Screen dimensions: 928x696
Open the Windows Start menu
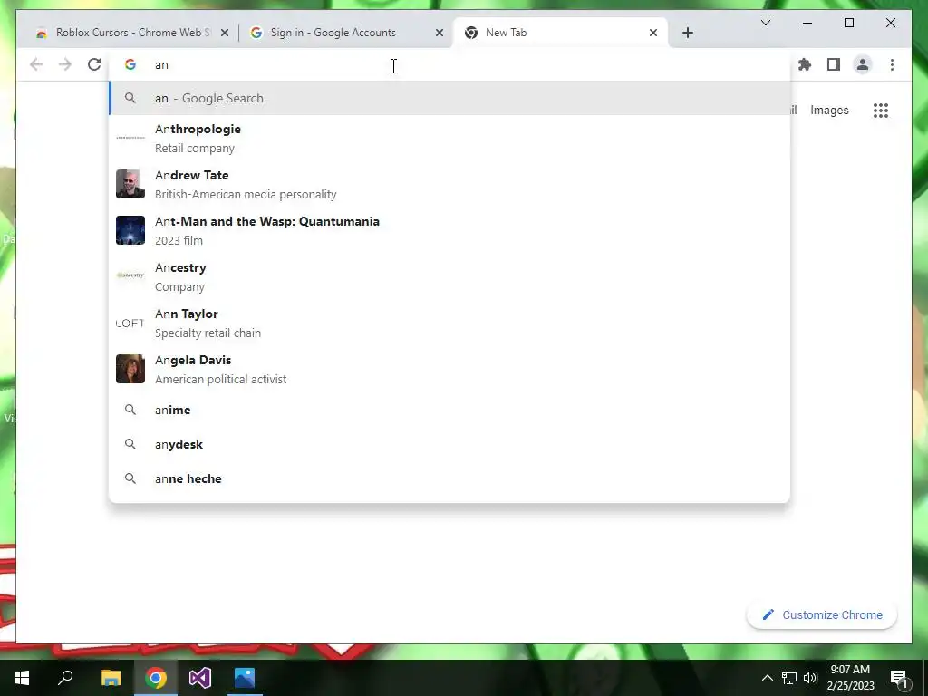point(22,678)
